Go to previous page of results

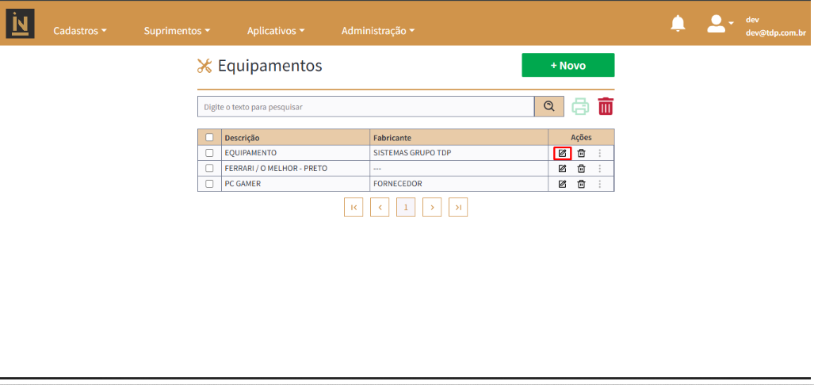coord(380,207)
